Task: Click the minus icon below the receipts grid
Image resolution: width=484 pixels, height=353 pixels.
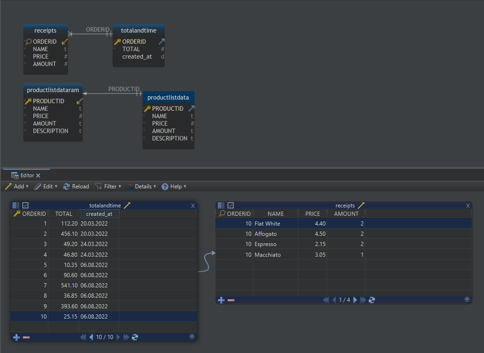Action: [231, 300]
